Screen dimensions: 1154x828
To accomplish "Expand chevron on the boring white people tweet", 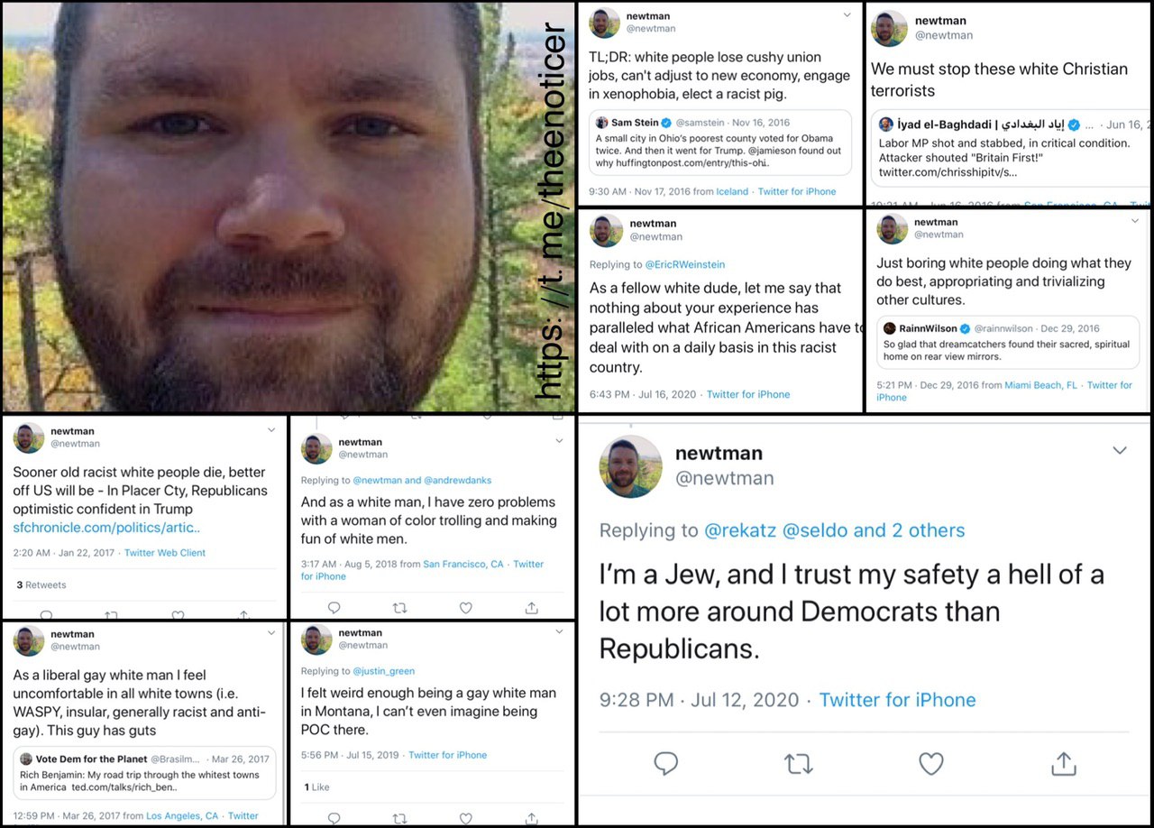I will click(x=1135, y=220).
